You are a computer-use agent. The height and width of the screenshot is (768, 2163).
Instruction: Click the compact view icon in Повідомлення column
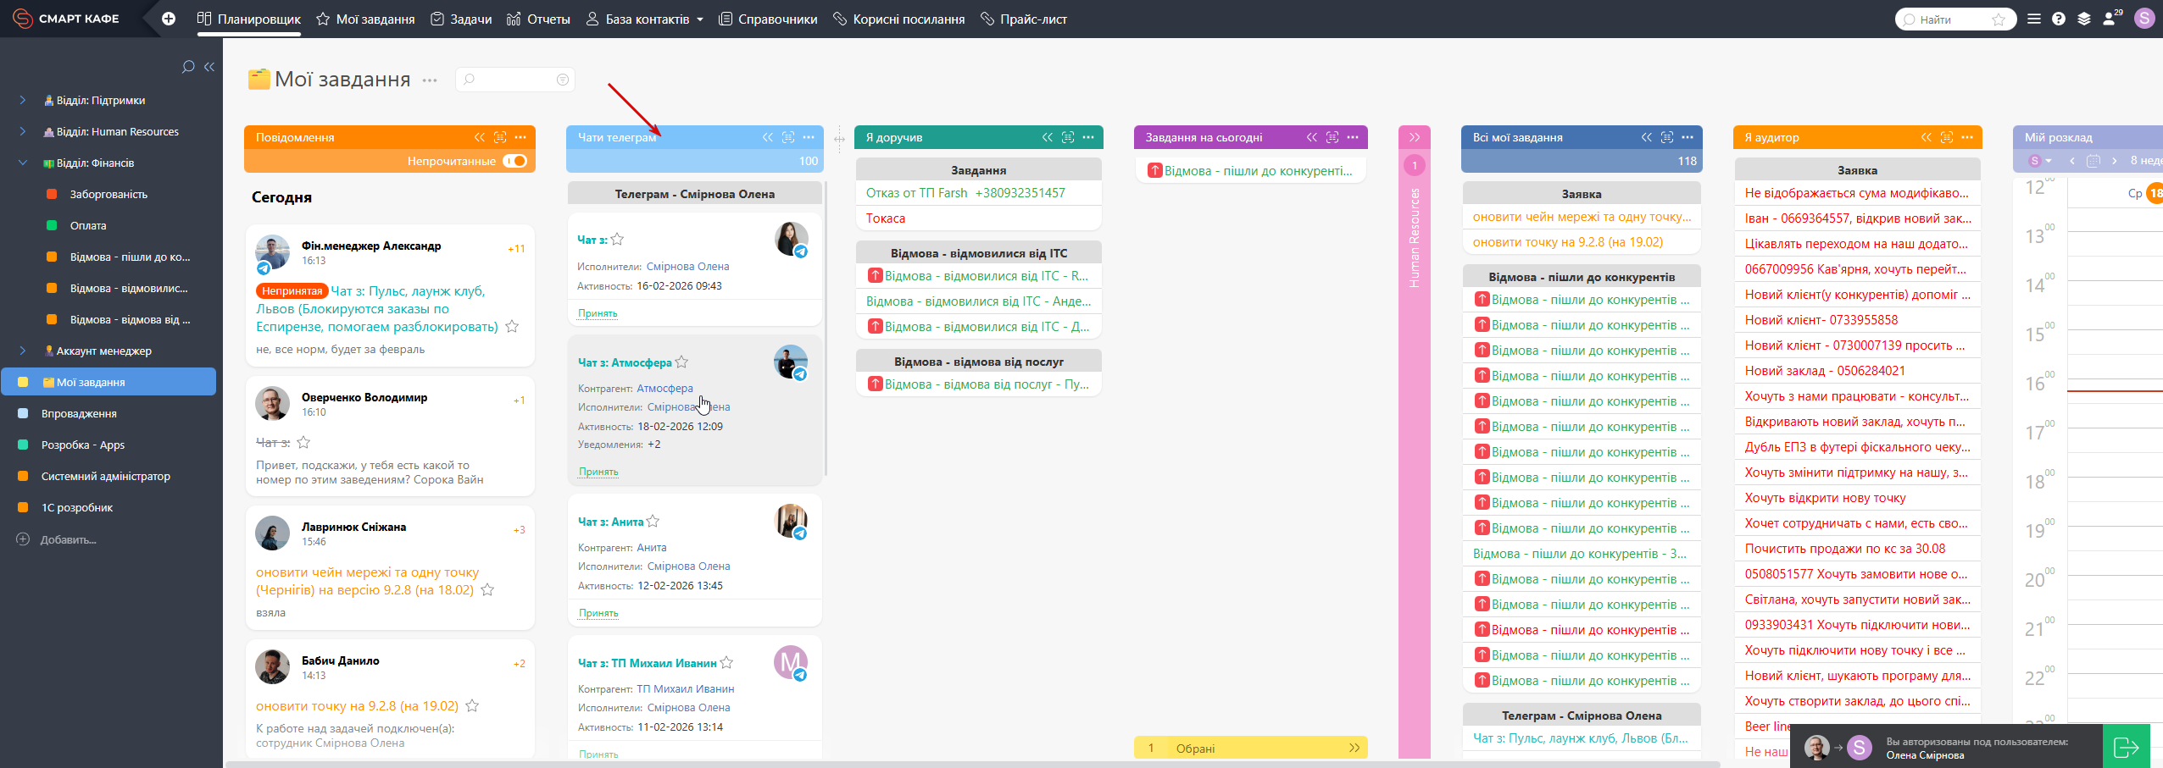click(500, 137)
